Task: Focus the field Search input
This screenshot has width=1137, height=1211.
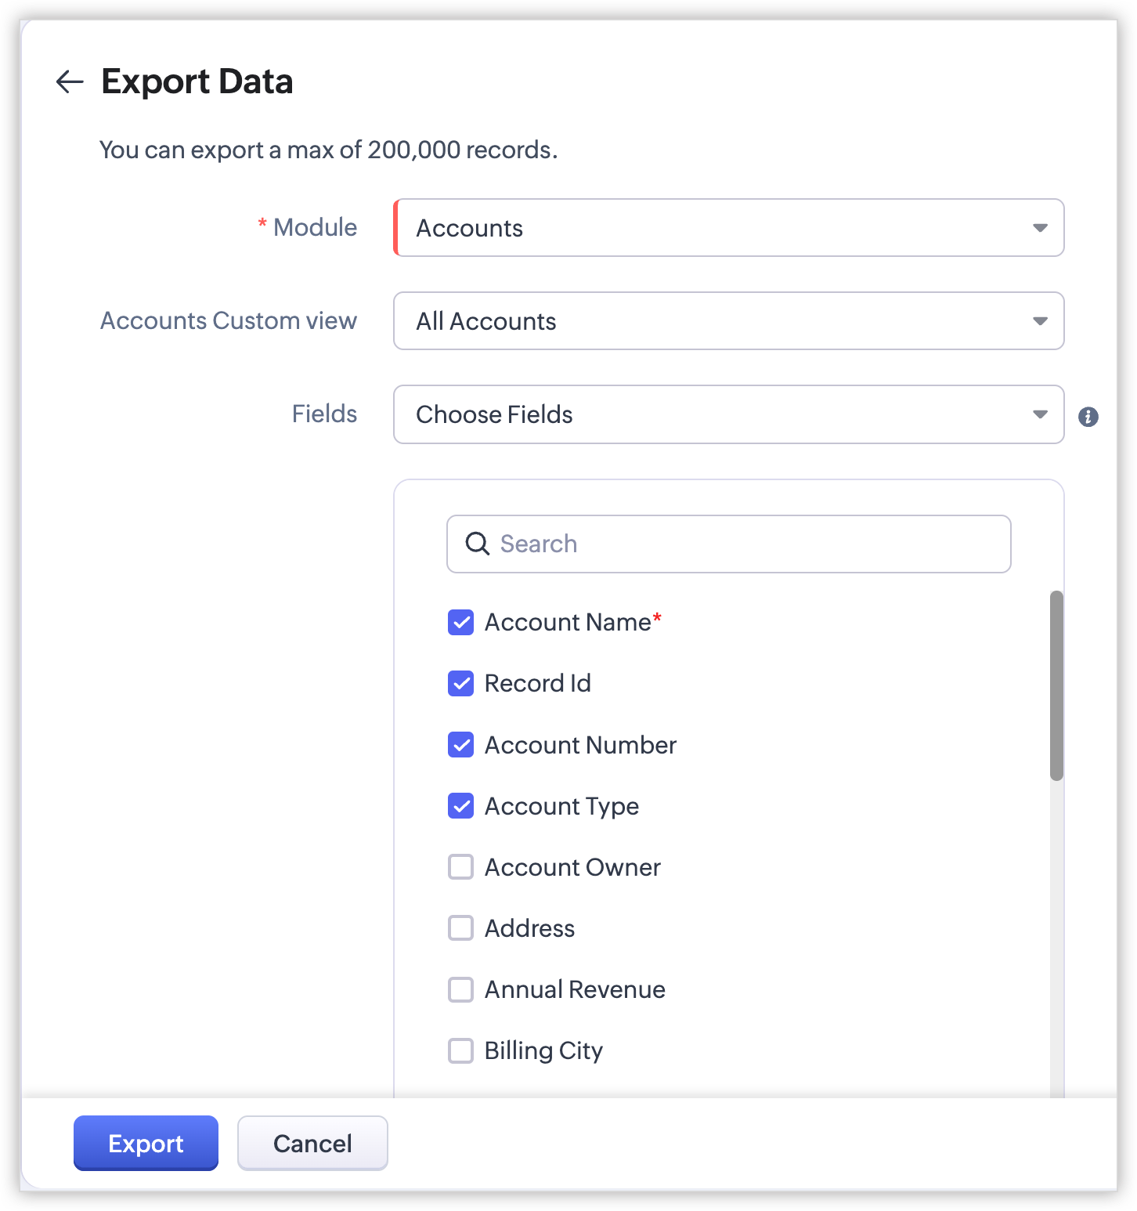Action: click(744, 544)
